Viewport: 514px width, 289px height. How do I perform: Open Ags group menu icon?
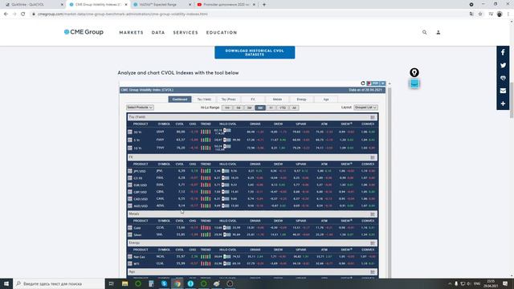373,272
